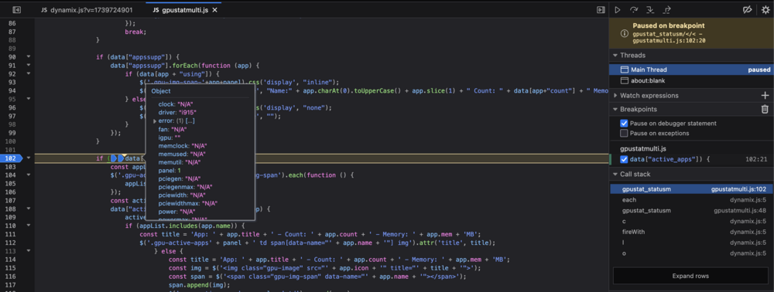Image resolution: width=774 pixels, height=292 pixels.
Task: Select gpustat_statusm frame at gpustatmulti.js:48
Action: tap(691, 210)
